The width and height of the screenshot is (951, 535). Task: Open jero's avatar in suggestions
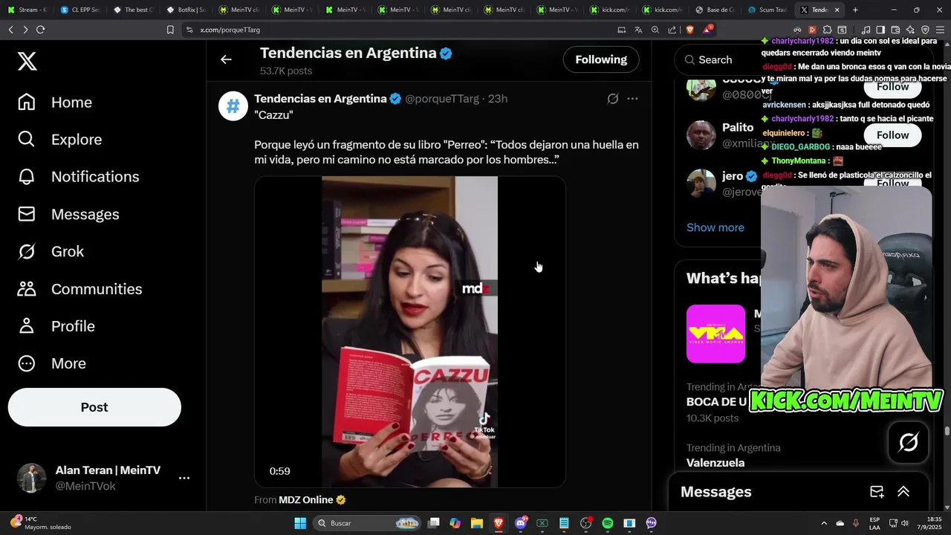(701, 184)
